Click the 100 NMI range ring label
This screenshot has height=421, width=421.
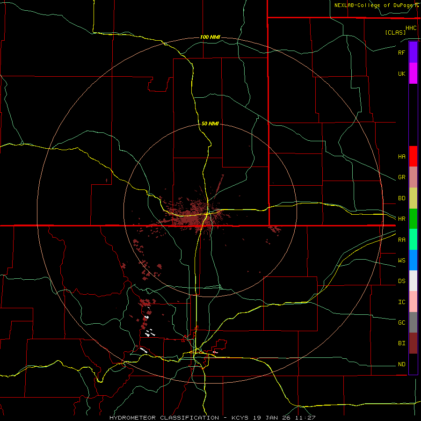(x=210, y=37)
